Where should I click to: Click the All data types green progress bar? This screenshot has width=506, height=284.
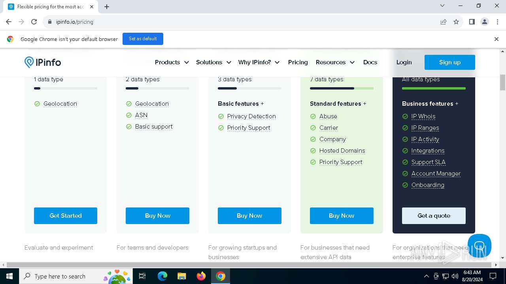pos(434,88)
